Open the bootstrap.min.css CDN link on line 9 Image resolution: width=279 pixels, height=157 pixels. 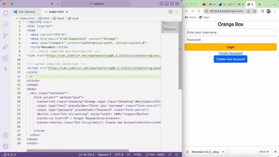pyautogui.click(x=103, y=55)
